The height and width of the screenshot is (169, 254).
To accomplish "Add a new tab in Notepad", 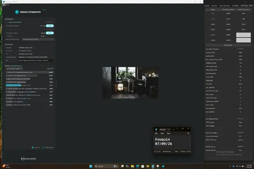I will (174, 129).
